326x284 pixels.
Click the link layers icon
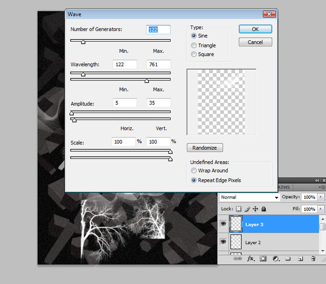[237, 259]
